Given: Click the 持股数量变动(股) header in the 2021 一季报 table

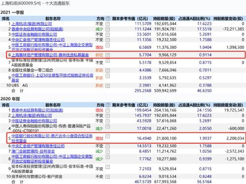Looking at the screenshot, I should click(228, 19).
